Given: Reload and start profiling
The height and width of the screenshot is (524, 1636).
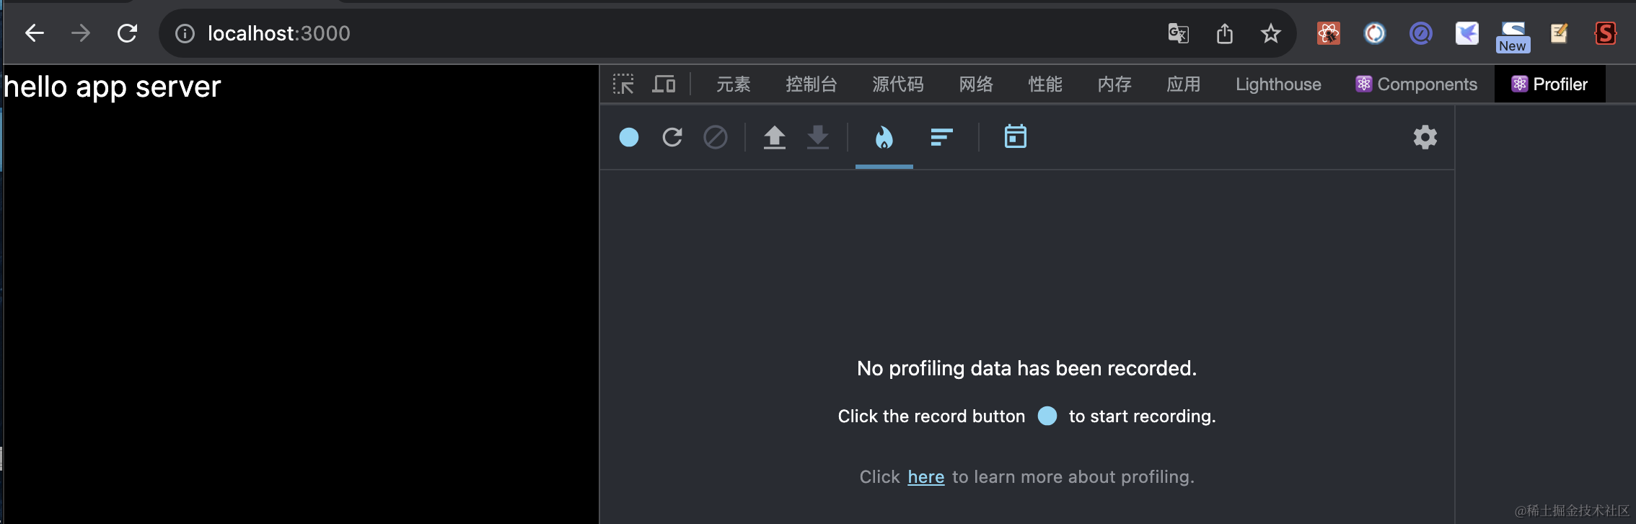Looking at the screenshot, I should point(672,137).
